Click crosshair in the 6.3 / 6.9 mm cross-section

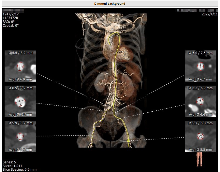[200, 101]
